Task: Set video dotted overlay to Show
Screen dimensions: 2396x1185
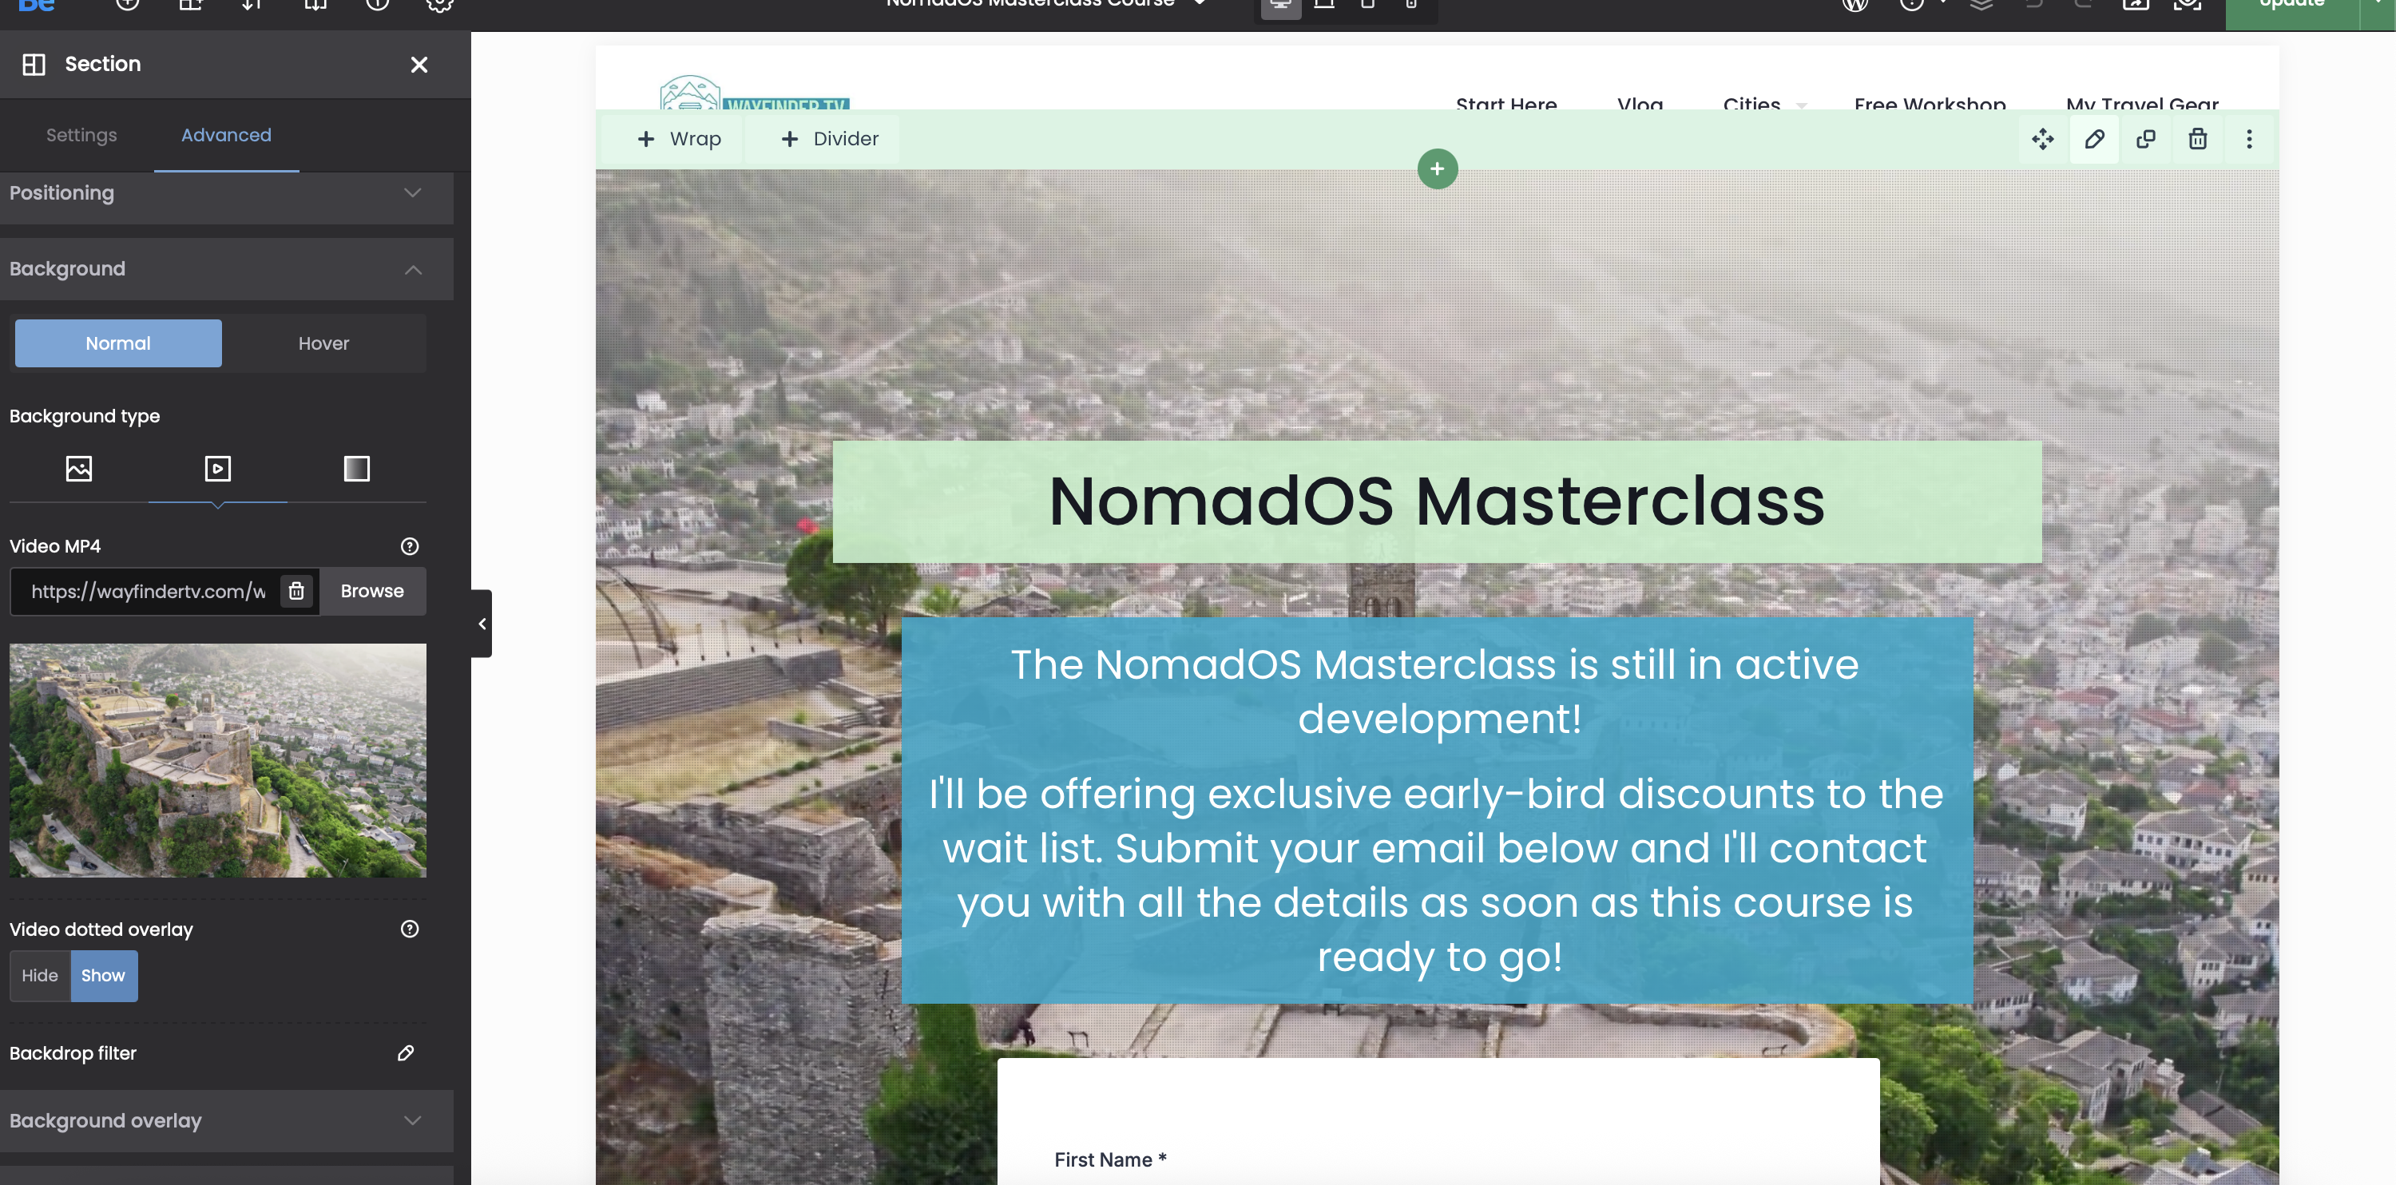Action: 103,976
